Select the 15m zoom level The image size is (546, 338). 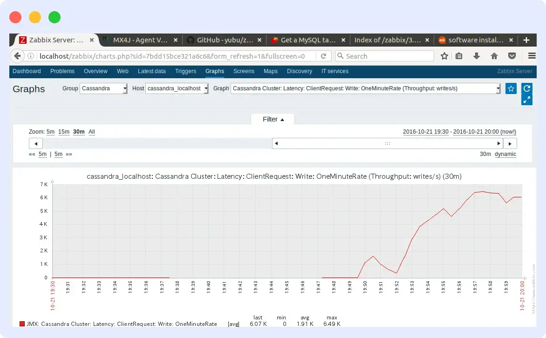pyautogui.click(x=64, y=132)
